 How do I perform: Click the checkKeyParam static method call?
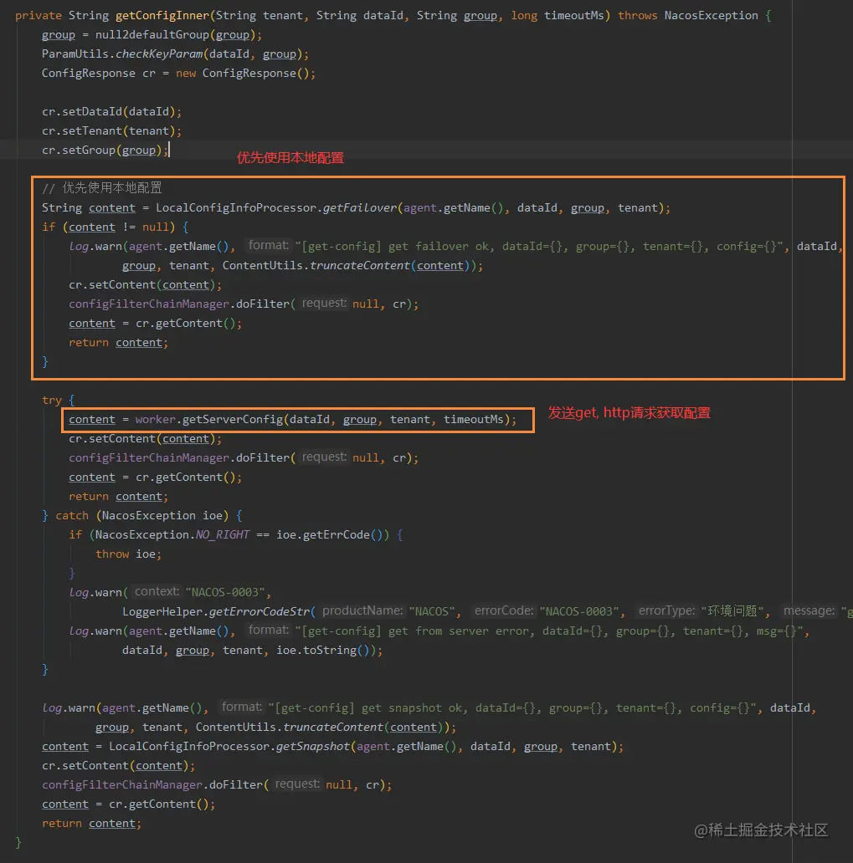(159, 54)
